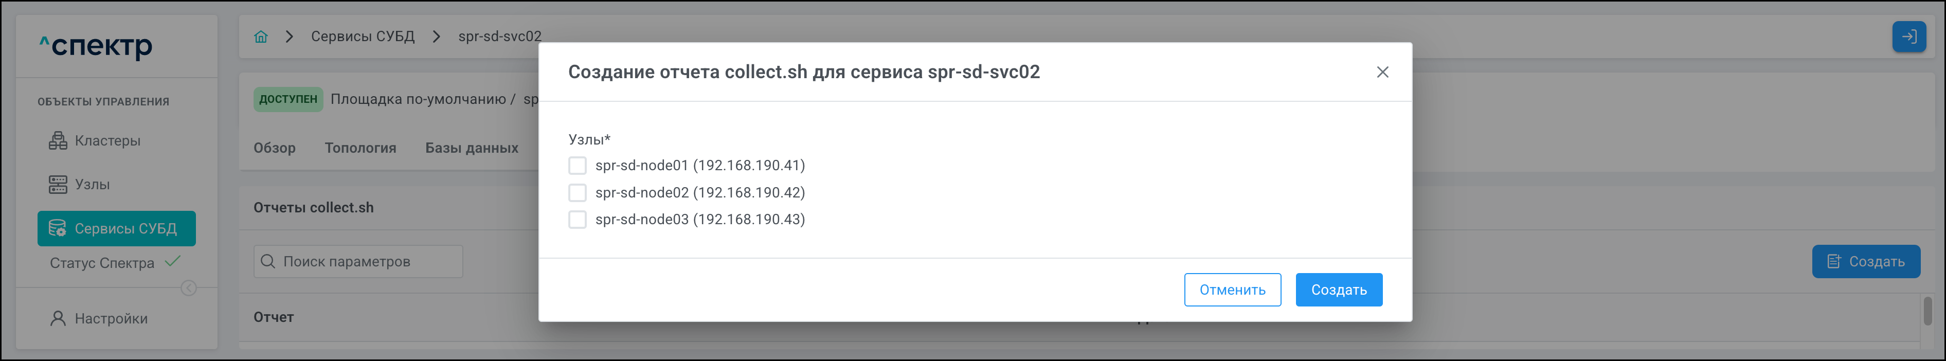
Task: Click the home icon in breadcrumb
Action: (261, 36)
